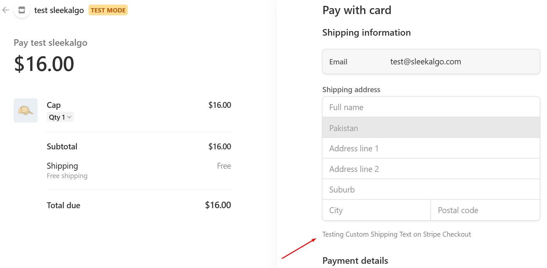Click the TEST MODE badge
Image resolution: width=547 pixels, height=268 pixels.
(108, 10)
